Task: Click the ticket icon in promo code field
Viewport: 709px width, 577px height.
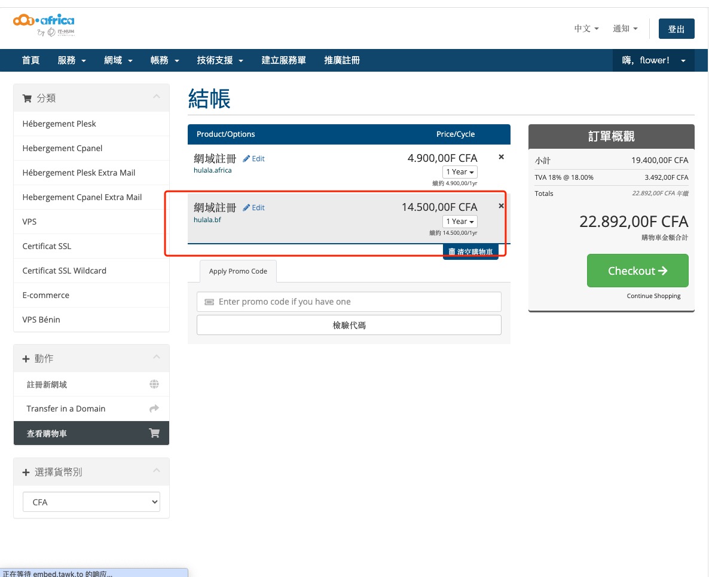Action: 209,302
